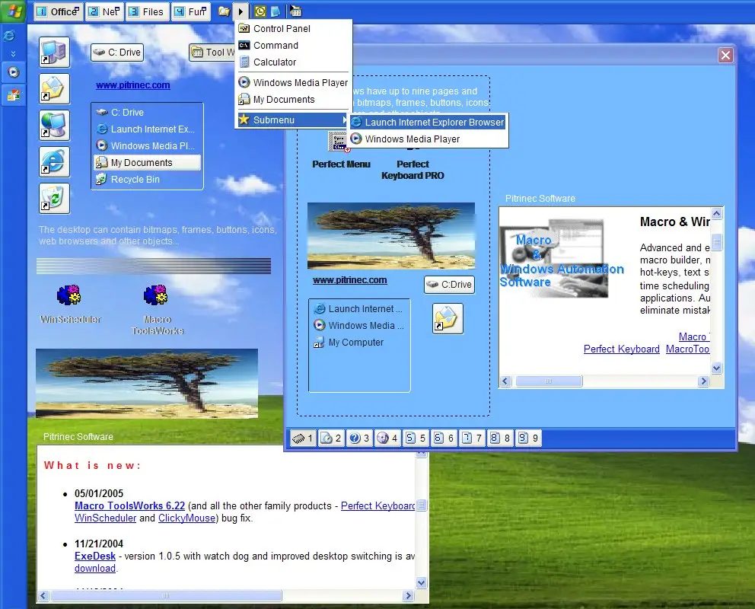Open the ClickyMouse link
The image size is (755, 609).
click(186, 518)
